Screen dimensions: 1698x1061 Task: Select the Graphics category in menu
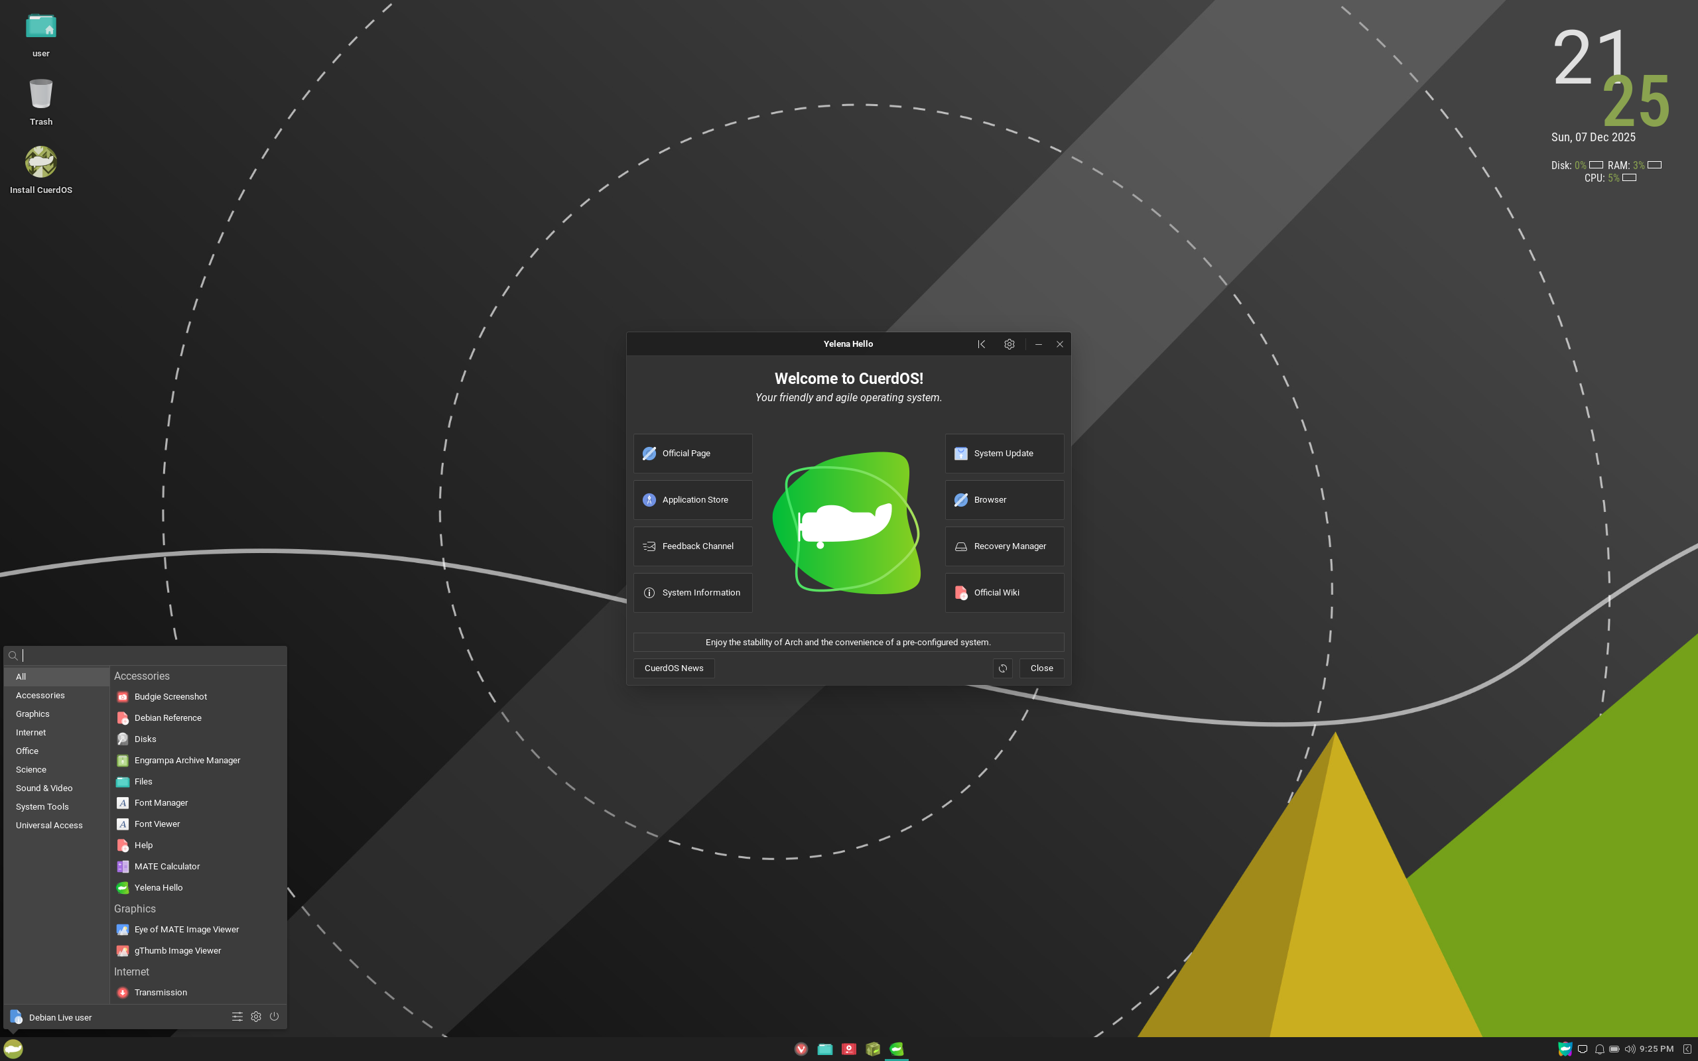56,714
